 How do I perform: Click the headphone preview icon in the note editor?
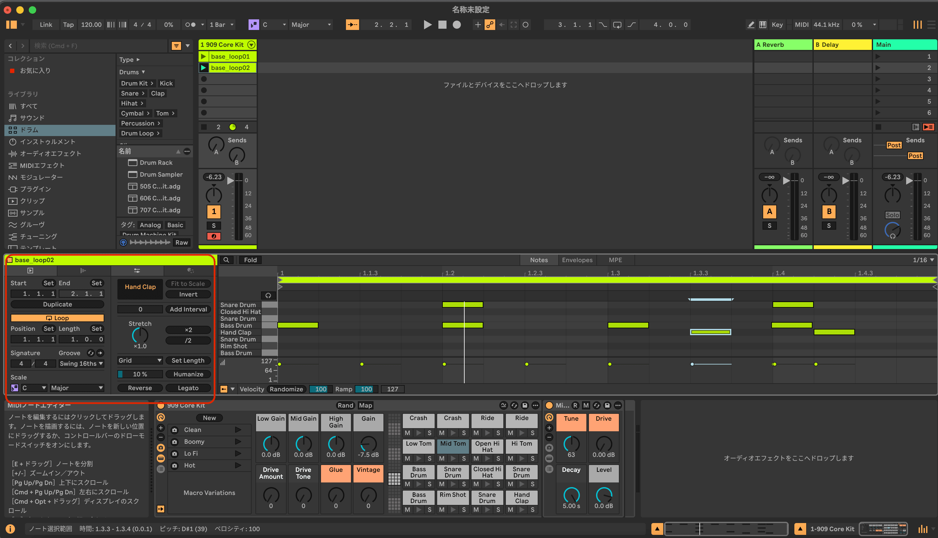coord(268,295)
